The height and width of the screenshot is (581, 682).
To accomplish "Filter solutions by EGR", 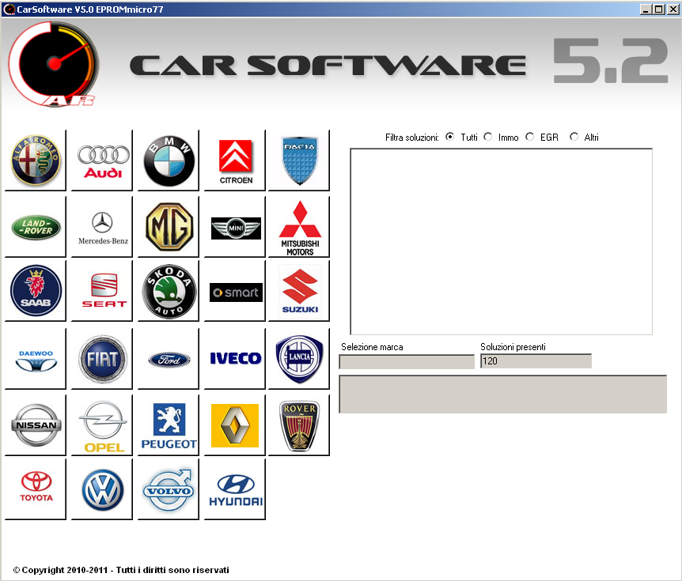I will pos(530,137).
